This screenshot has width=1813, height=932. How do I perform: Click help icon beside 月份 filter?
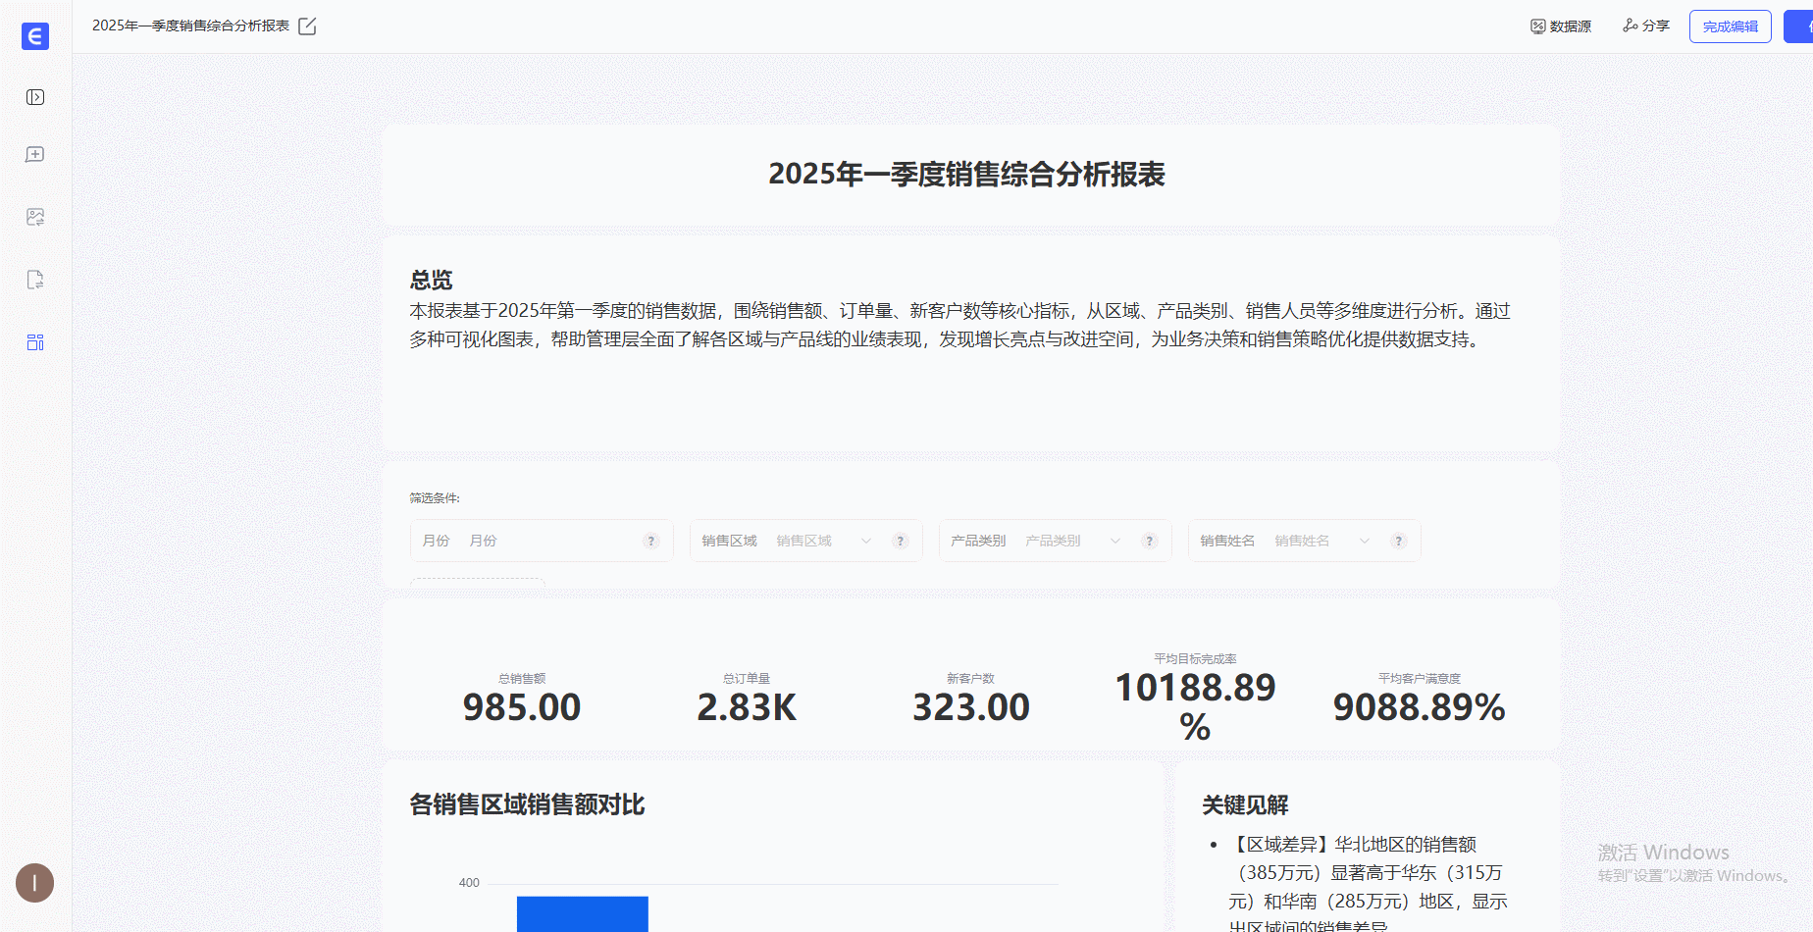tap(650, 542)
